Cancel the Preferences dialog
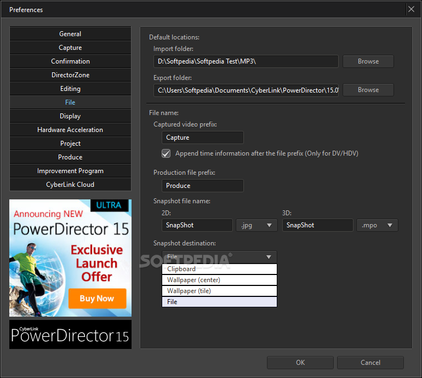Screen dimensions: 422x378 (x=370, y=363)
